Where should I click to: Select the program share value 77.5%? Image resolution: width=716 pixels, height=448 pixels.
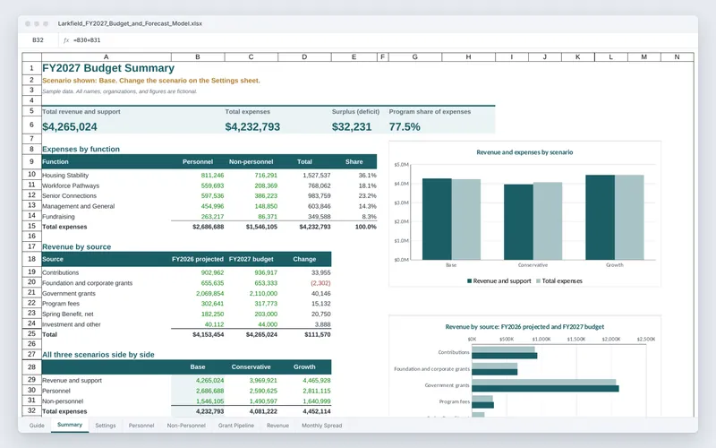[405, 127]
